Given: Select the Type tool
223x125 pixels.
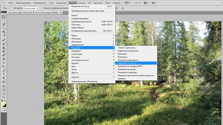Looking at the screenshot, I should 4,74.
